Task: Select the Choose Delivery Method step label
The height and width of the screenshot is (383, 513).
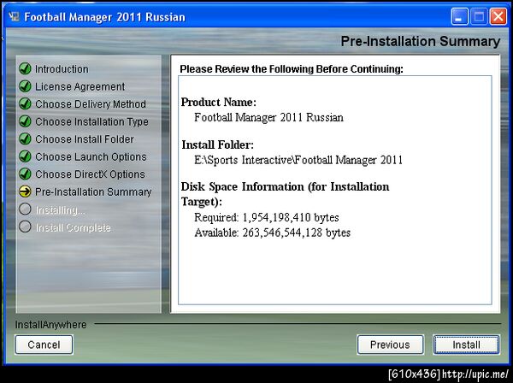Action: pyautogui.click(x=91, y=104)
